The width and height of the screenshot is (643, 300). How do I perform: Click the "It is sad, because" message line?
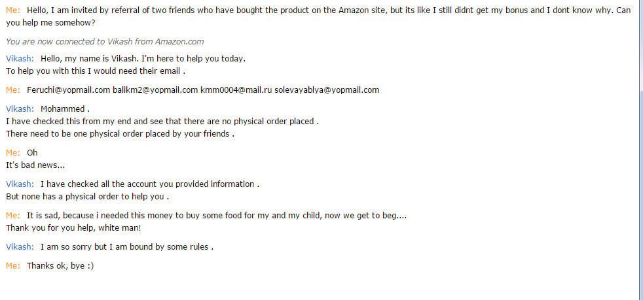coord(216,215)
